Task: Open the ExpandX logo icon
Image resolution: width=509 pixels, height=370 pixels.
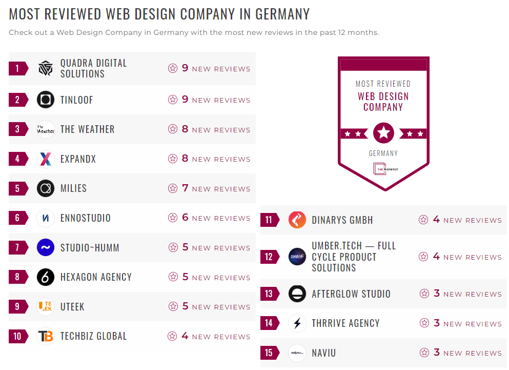Action: point(45,159)
